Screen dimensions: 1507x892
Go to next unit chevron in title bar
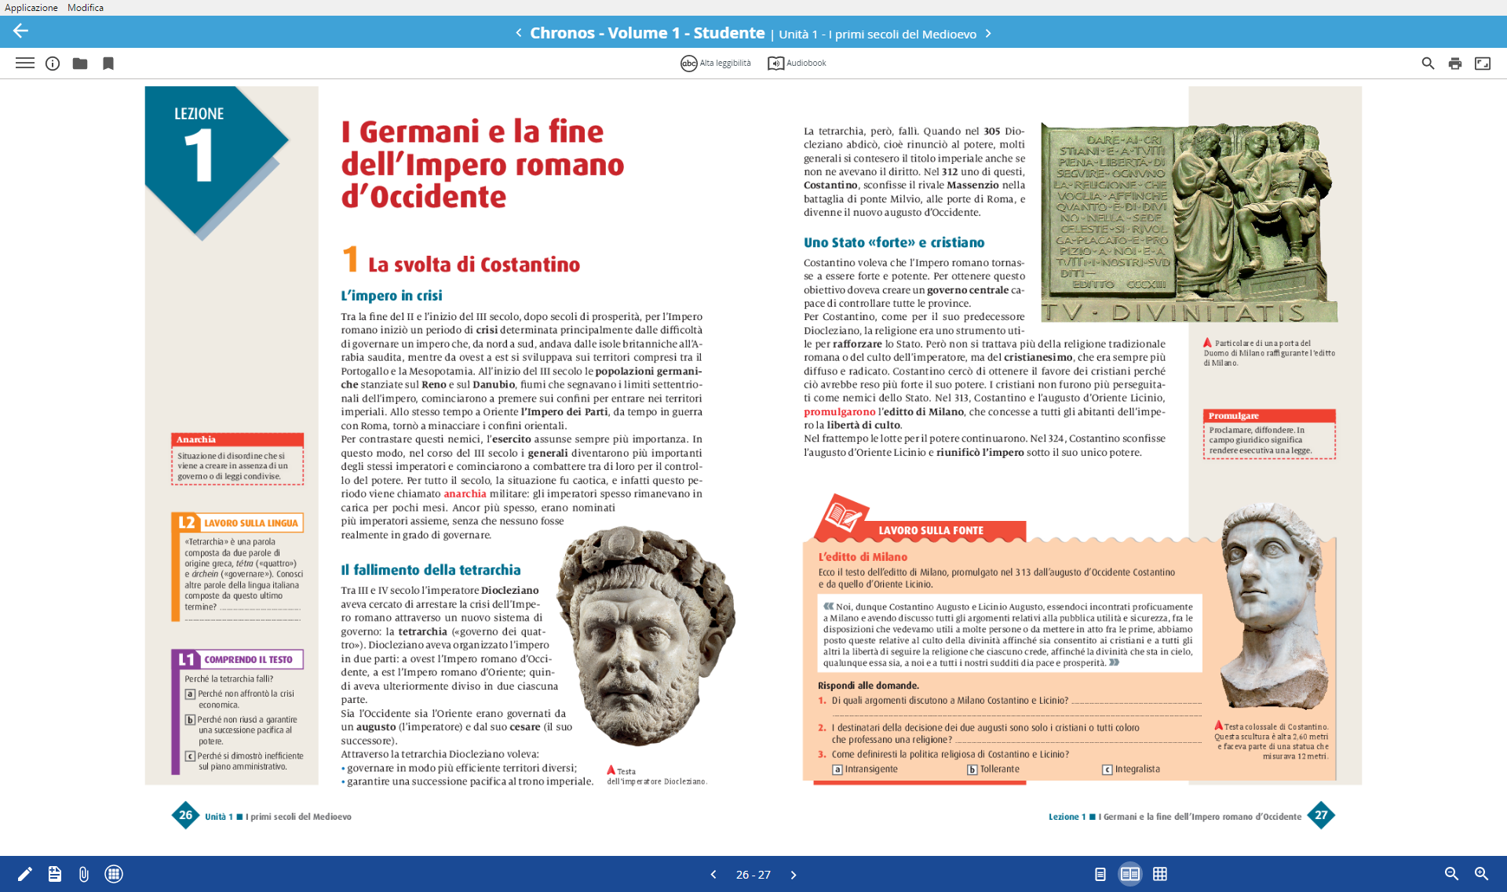[x=988, y=34]
